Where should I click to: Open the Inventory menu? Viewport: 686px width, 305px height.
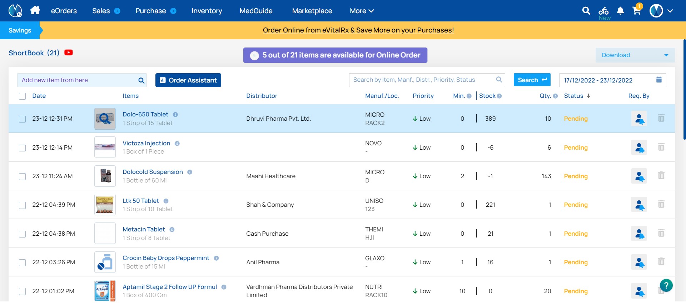click(207, 11)
